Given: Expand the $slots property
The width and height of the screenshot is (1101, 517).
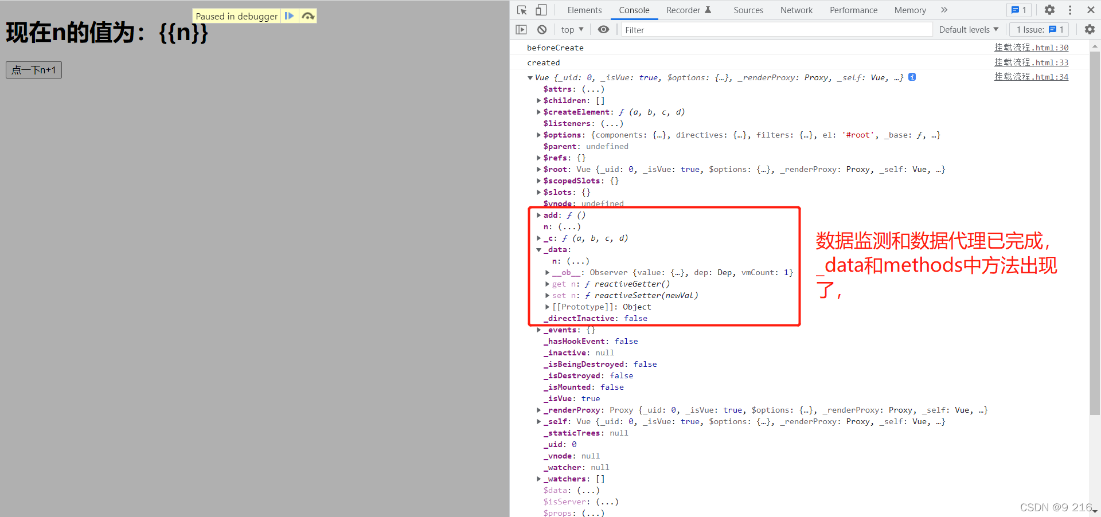Looking at the screenshot, I should click(x=538, y=193).
